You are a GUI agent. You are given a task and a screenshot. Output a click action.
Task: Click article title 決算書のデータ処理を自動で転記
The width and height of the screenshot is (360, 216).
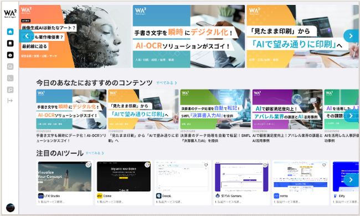coord(215,138)
